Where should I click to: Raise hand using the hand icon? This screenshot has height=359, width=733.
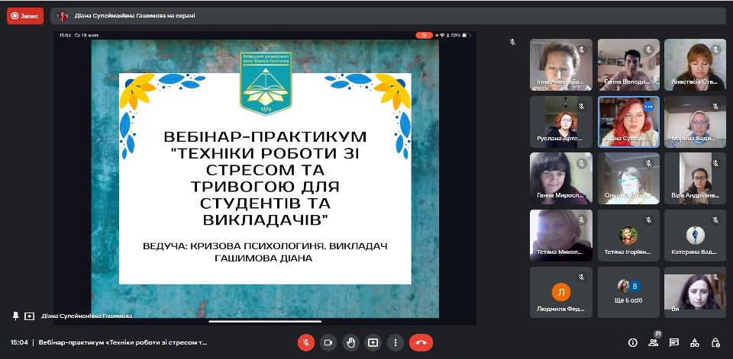350,343
